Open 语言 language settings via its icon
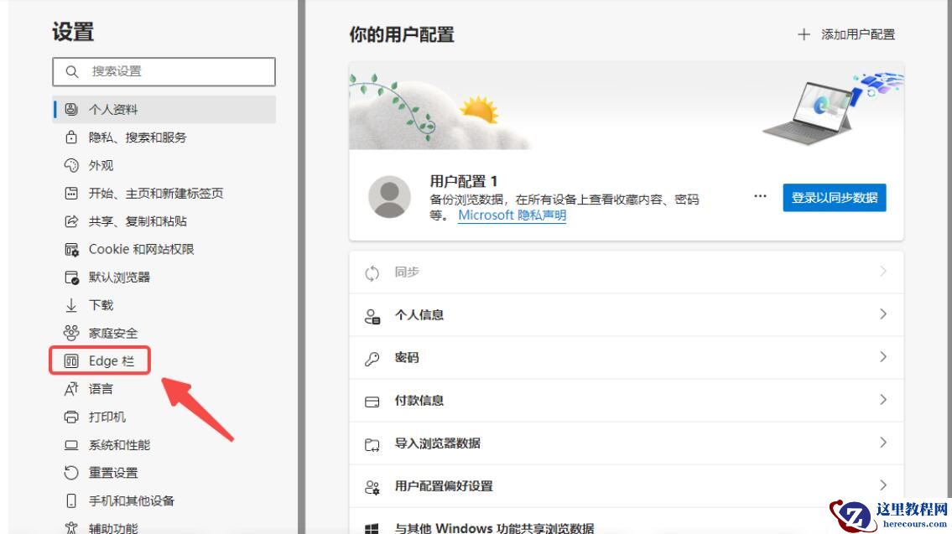This screenshot has width=952, height=534. (x=73, y=388)
